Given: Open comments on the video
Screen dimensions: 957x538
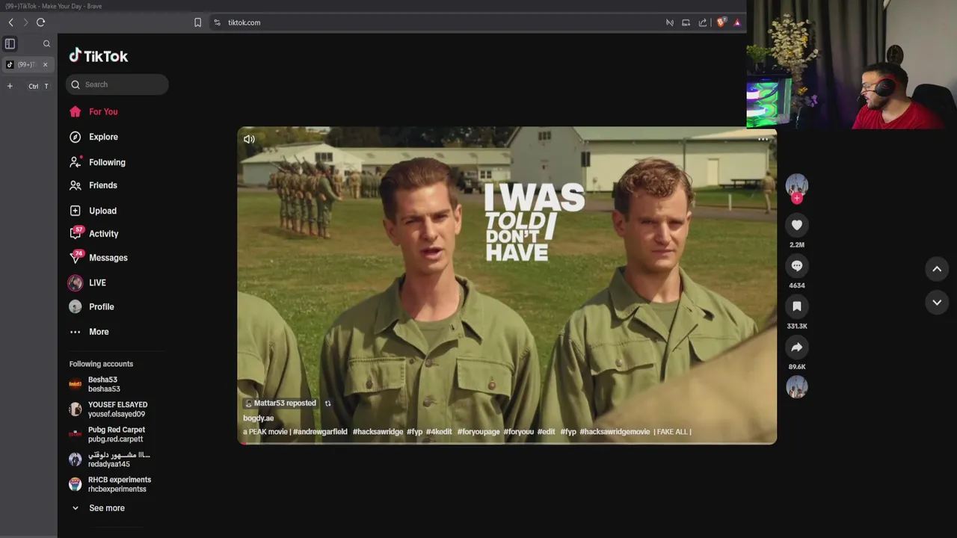Looking at the screenshot, I should coord(797,266).
